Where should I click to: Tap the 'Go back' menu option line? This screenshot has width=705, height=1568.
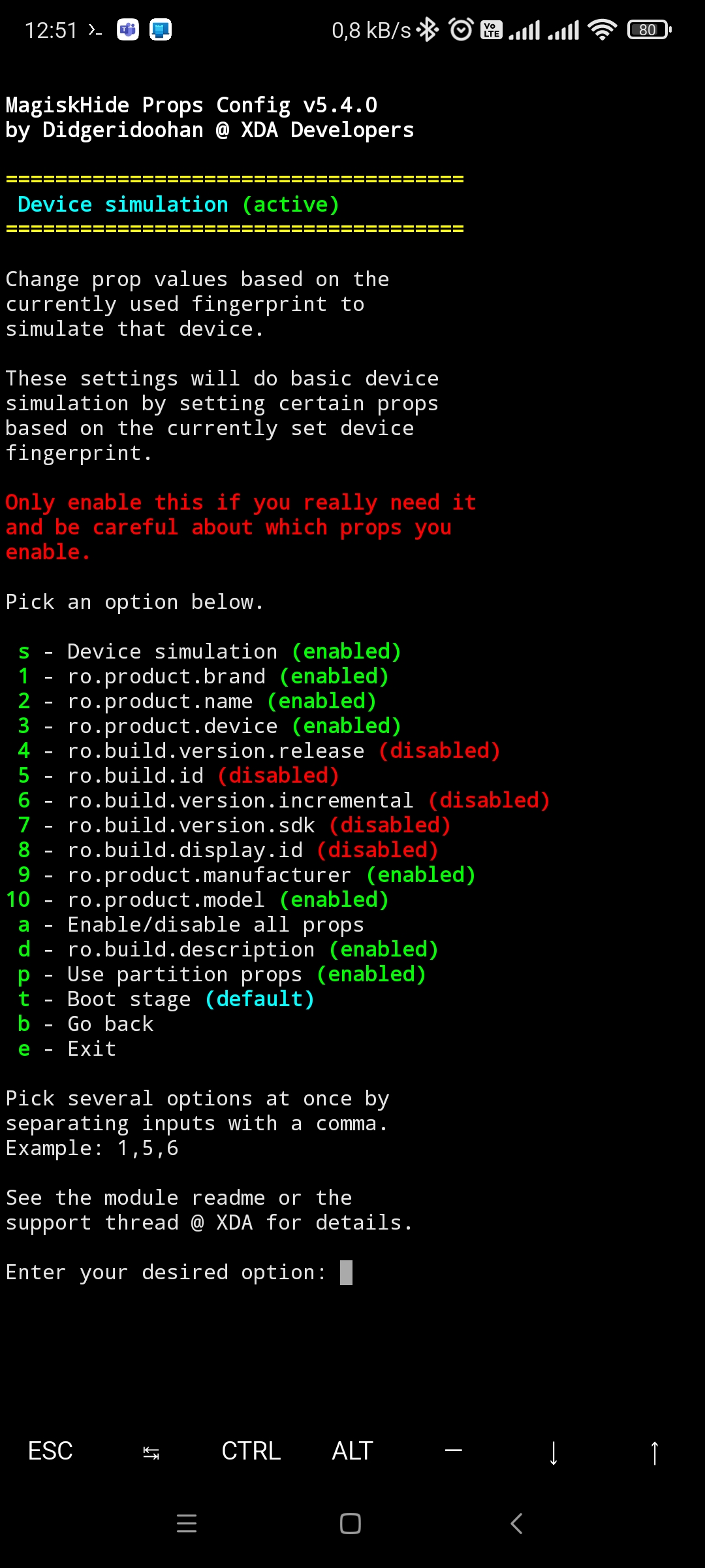[x=86, y=1024]
